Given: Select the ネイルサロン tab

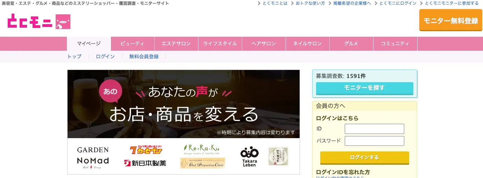Looking at the screenshot, I should click(x=307, y=44).
